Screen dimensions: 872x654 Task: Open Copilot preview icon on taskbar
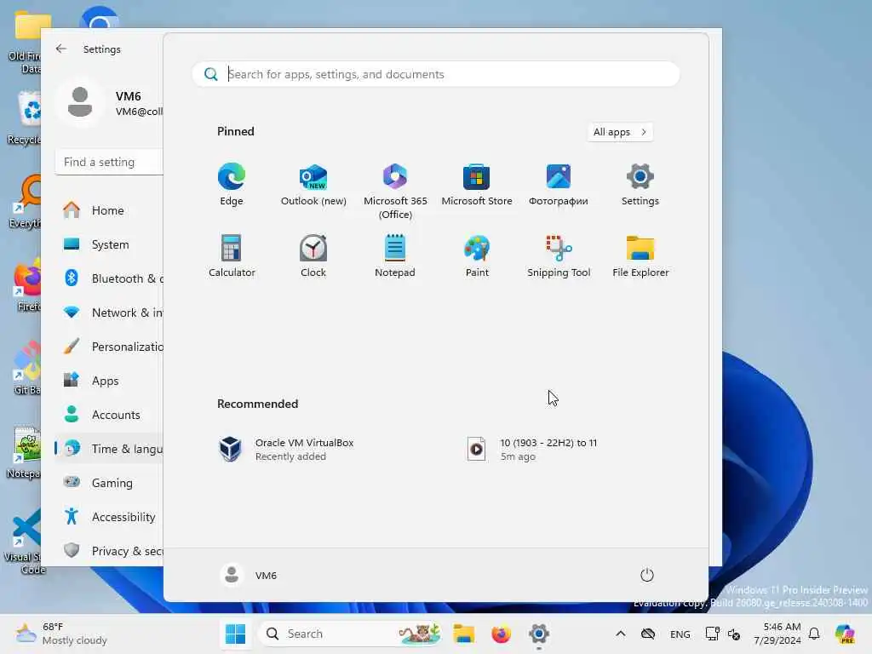coord(845,634)
